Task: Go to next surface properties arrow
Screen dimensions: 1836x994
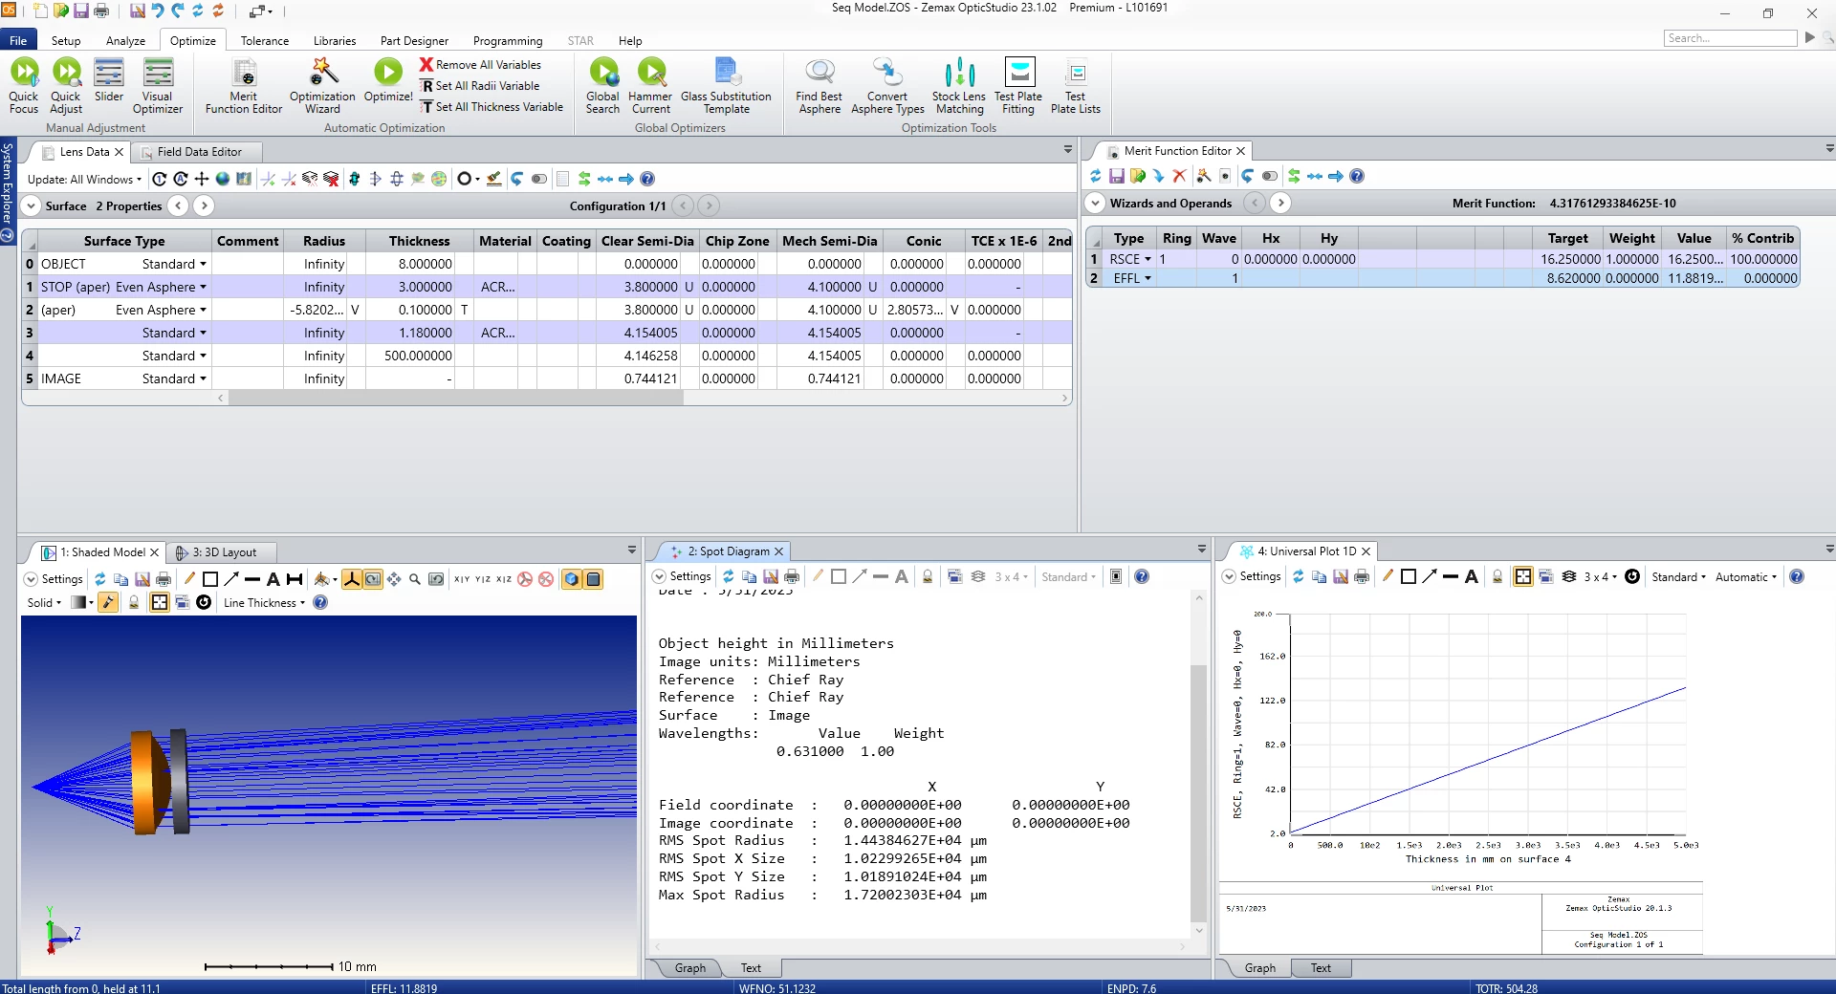Action: click(x=204, y=205)
